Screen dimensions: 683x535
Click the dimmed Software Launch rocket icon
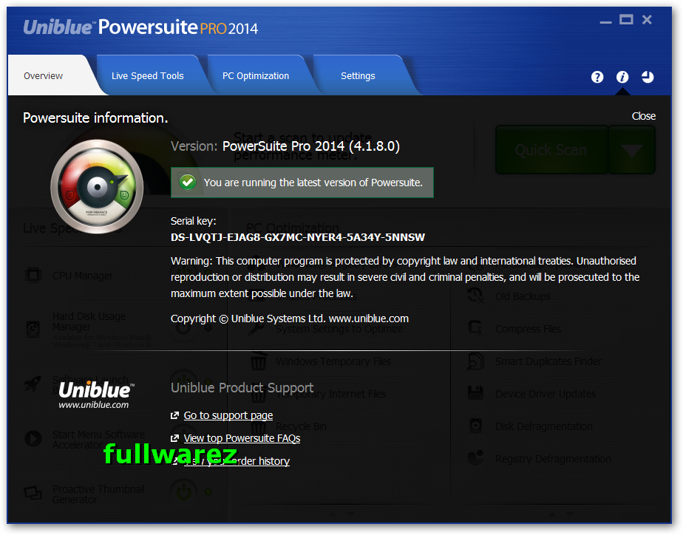[33, 384]
